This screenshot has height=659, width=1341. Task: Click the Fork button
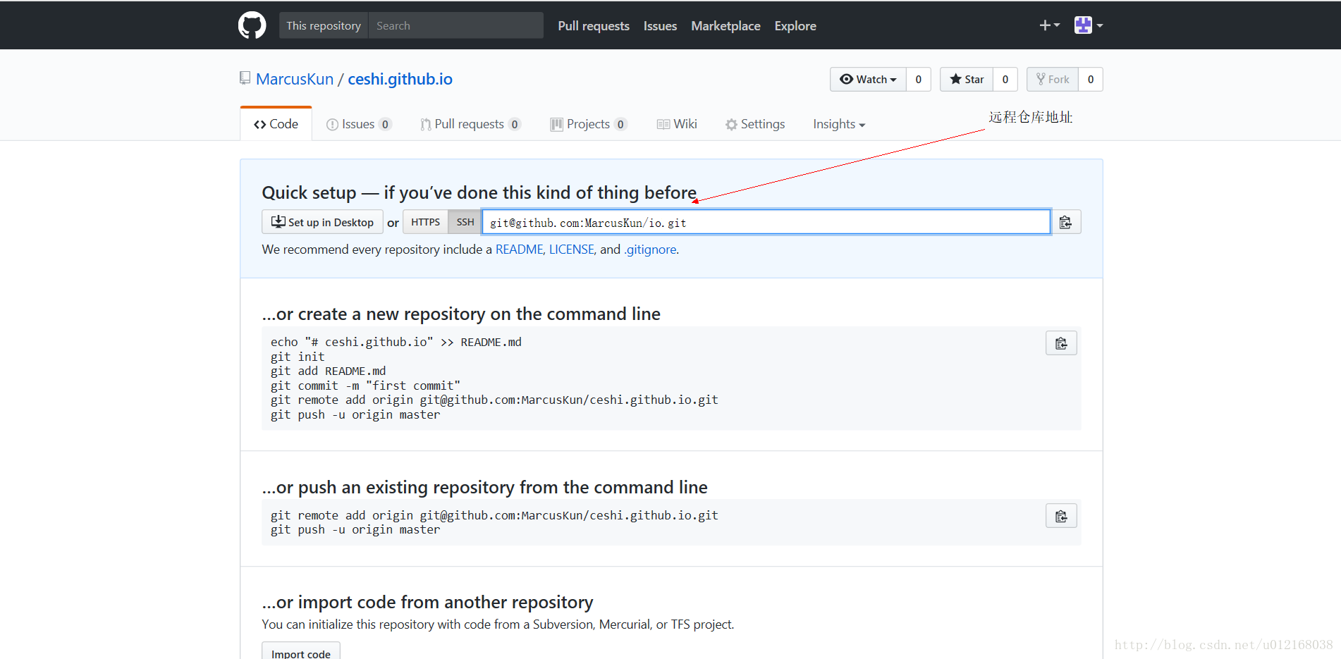click(1053, 80)
